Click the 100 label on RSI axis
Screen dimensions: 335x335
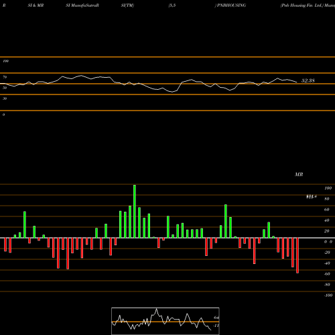[x=6, y=61]
